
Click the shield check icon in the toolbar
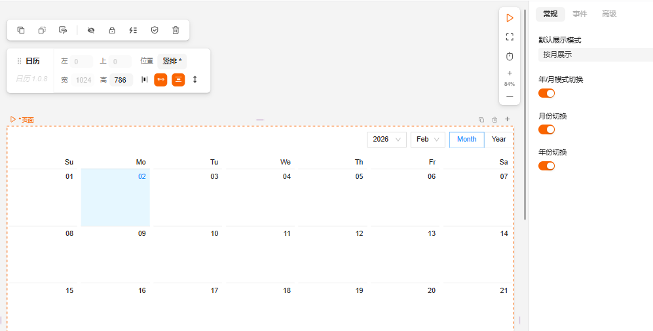[x=155, y=30]
